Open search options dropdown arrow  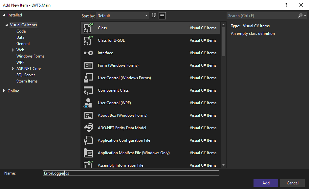[305, 15]
